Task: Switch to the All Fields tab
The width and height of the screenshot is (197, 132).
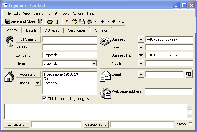Action: coord(101,30)
